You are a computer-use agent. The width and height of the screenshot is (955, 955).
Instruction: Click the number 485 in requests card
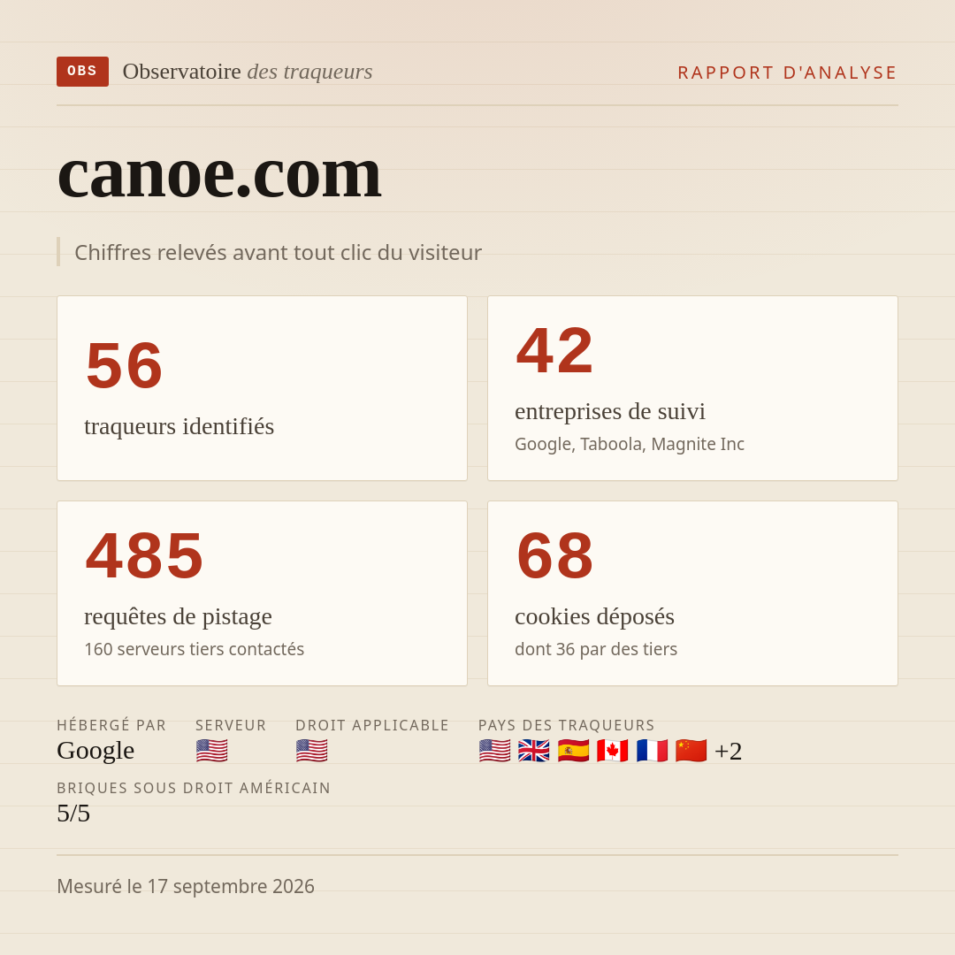[144, 555]
